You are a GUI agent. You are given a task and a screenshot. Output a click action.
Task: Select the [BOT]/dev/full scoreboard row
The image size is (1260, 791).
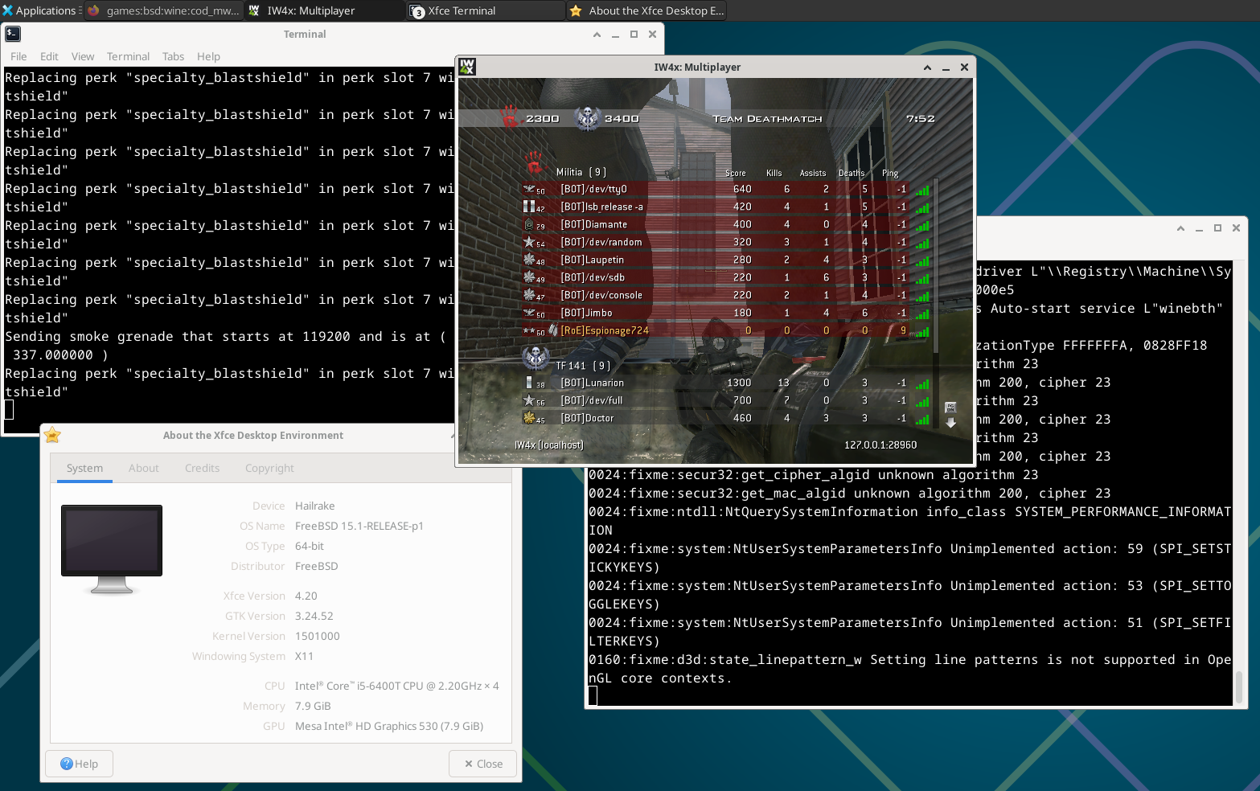click(726, 400)
